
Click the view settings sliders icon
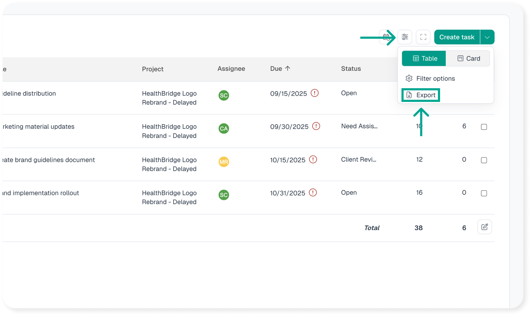(x=405, y=37)
